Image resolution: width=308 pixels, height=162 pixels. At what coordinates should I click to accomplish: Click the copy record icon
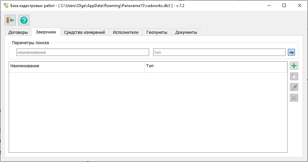click(x=294, y=77)
